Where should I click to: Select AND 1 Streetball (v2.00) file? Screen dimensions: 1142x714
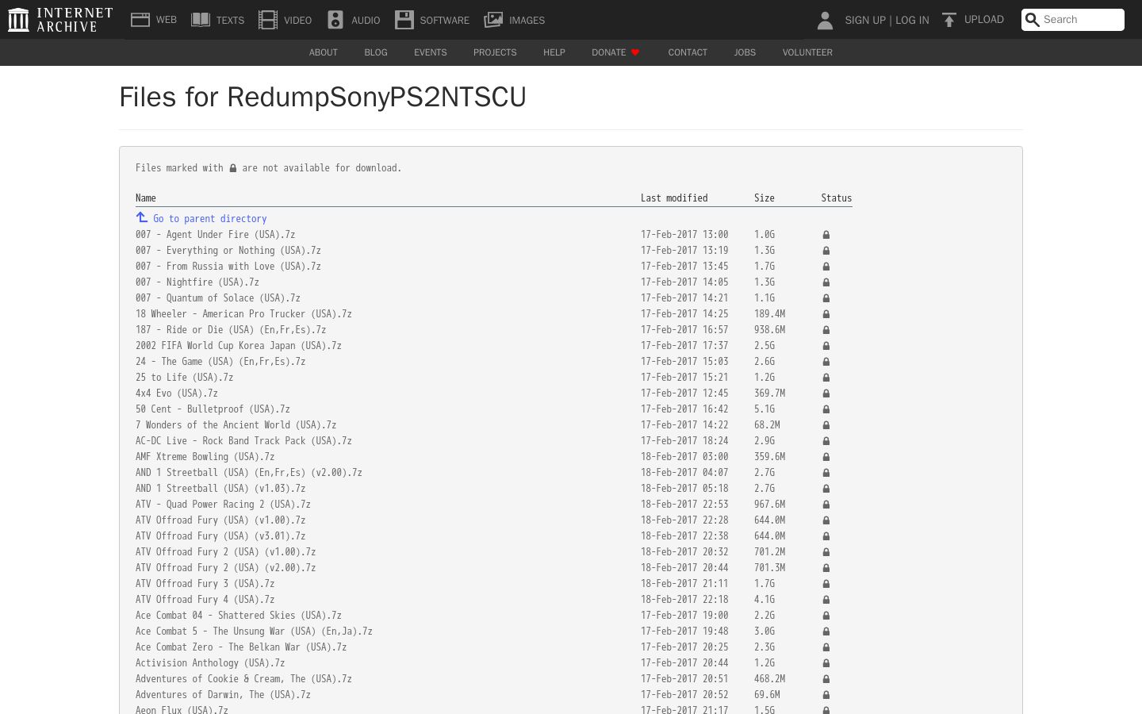(x=249, y=473)
